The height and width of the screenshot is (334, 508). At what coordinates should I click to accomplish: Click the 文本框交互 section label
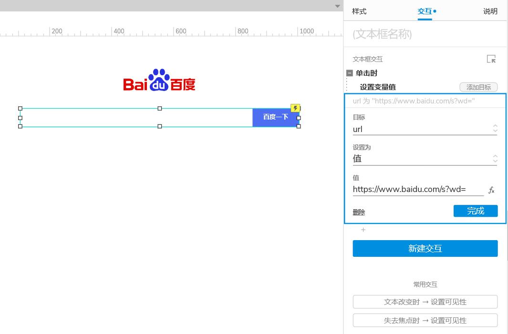coord(368,59)
